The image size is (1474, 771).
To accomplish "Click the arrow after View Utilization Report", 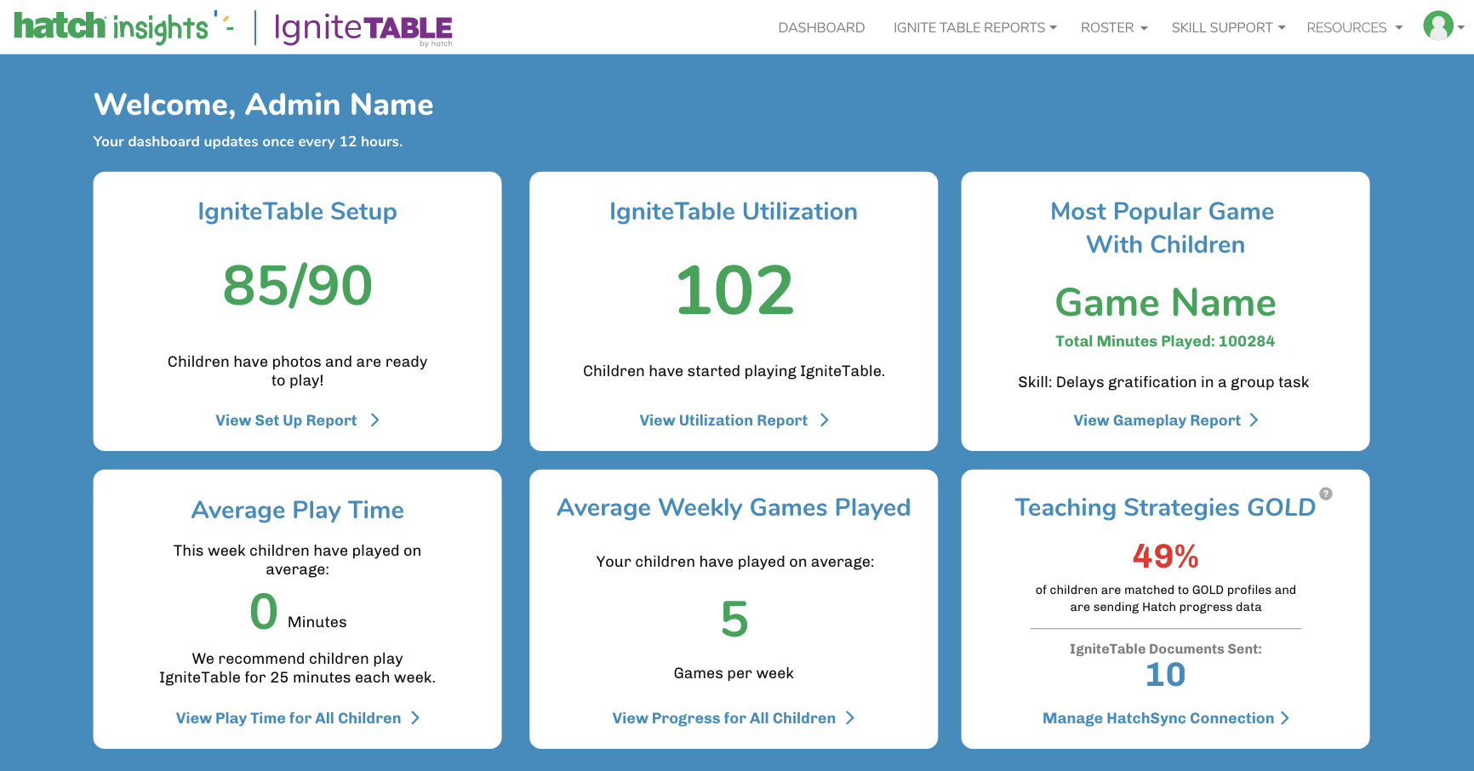I will tap(825, 420).
